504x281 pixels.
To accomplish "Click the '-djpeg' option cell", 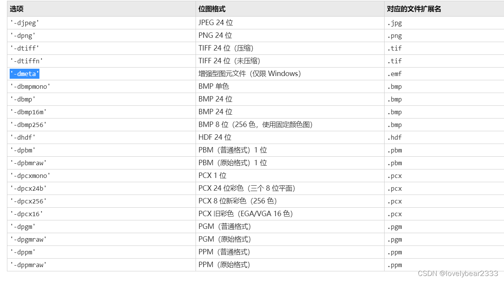I will pos(25,23).
